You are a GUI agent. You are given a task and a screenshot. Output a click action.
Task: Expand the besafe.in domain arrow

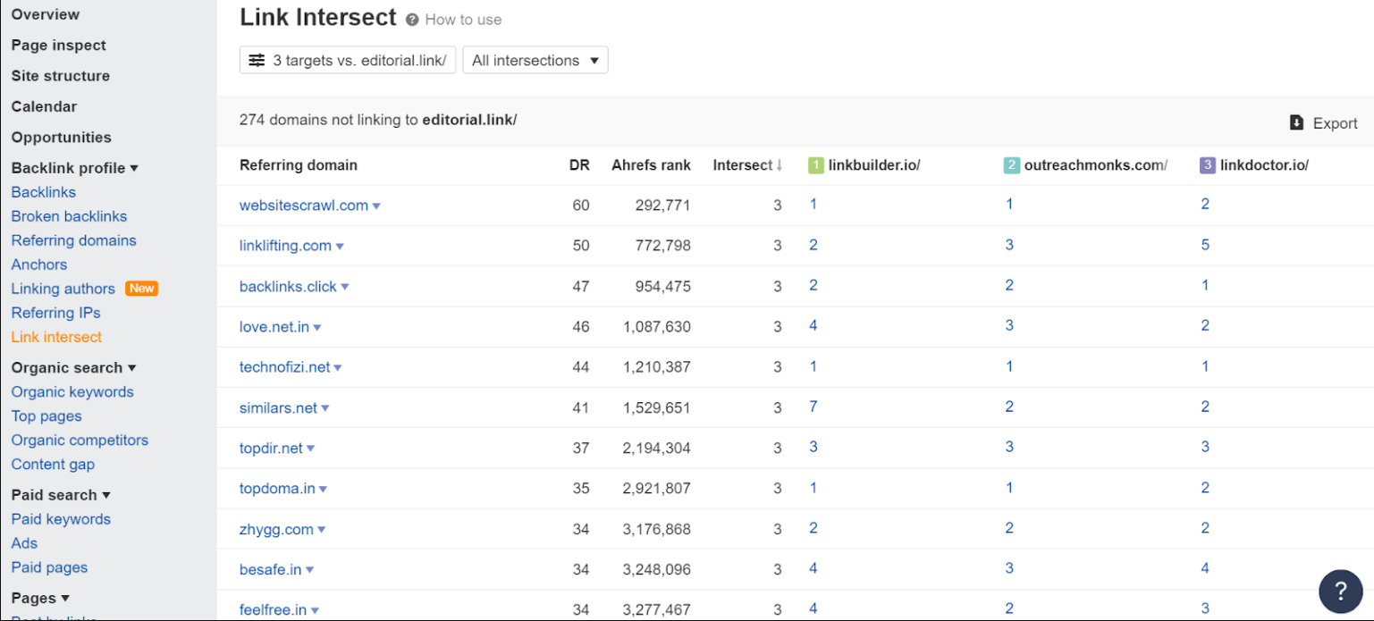(x=309, y=570)
